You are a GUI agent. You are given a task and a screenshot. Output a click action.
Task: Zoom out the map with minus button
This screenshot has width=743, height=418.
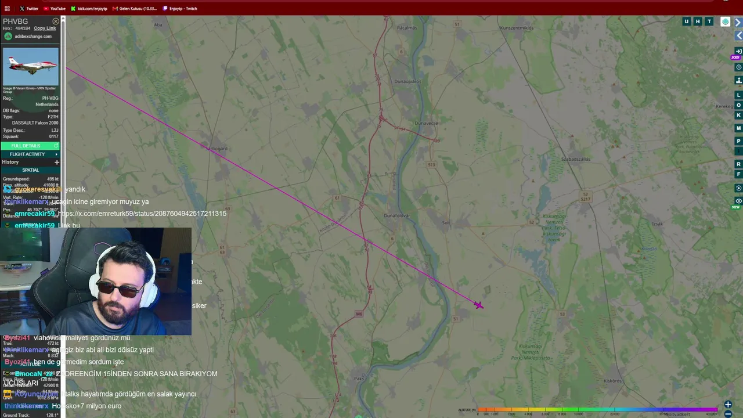[728, 413]
